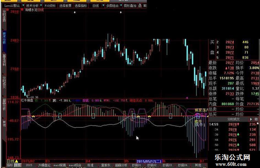Click the red square icon above the 2810 price axis
Image resolution: width=260 pixels, height=168 pixels.
click(x=7, y=10)
